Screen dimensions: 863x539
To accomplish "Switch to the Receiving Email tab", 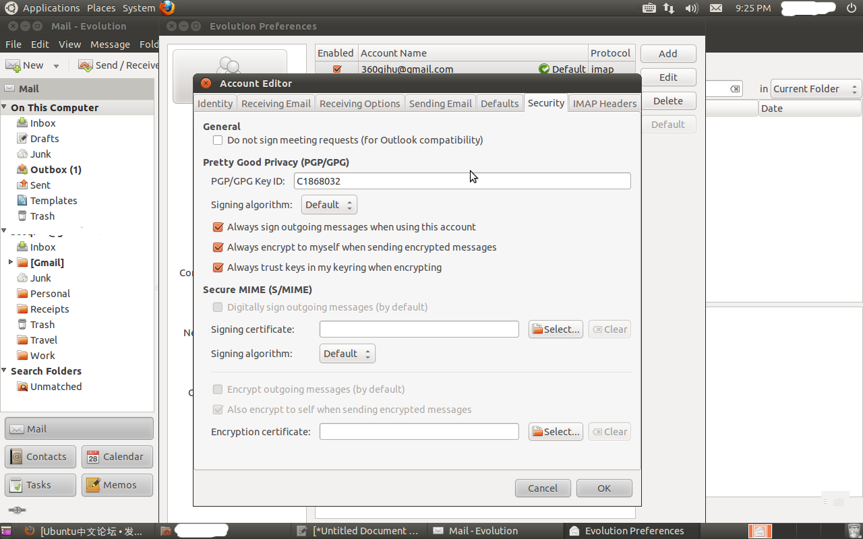I will point(276,104).
